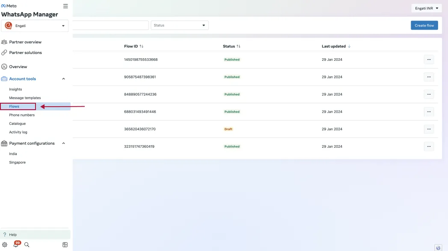Click the search magnifier icon
The image size is (448, 251).
pos(27,245)
